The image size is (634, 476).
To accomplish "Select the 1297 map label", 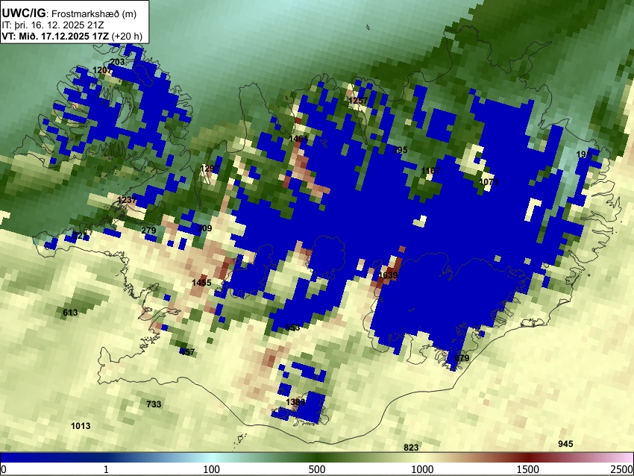I will click(210, 168).
